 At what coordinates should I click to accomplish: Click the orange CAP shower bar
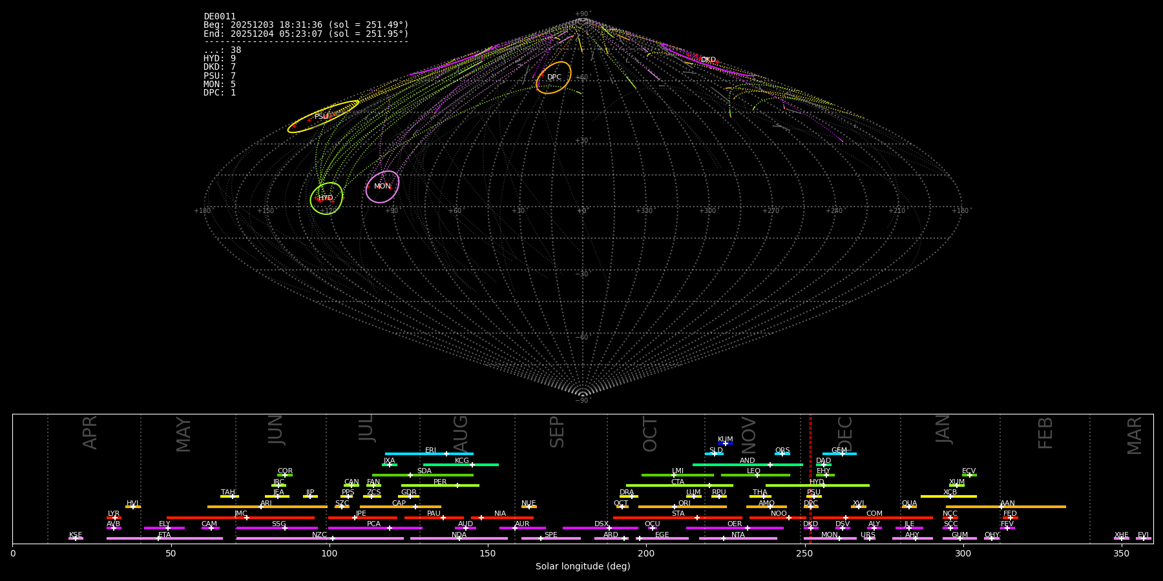click(401, 507)
